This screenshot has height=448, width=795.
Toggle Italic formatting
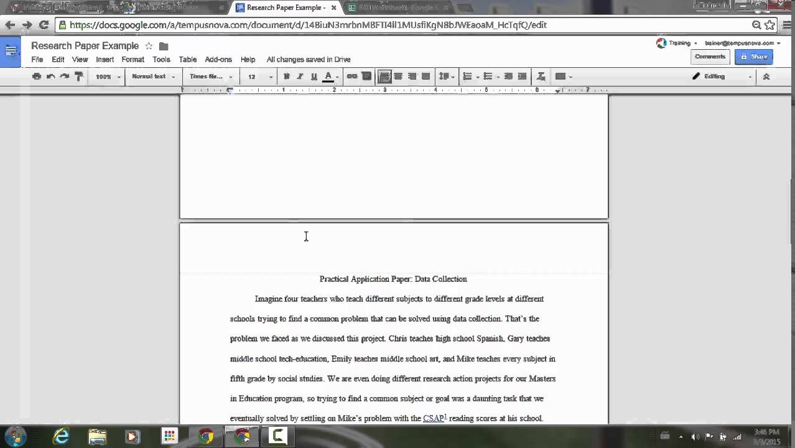(300, 77)
